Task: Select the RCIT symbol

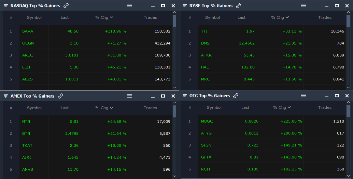Action: click(x=206, y=169)
